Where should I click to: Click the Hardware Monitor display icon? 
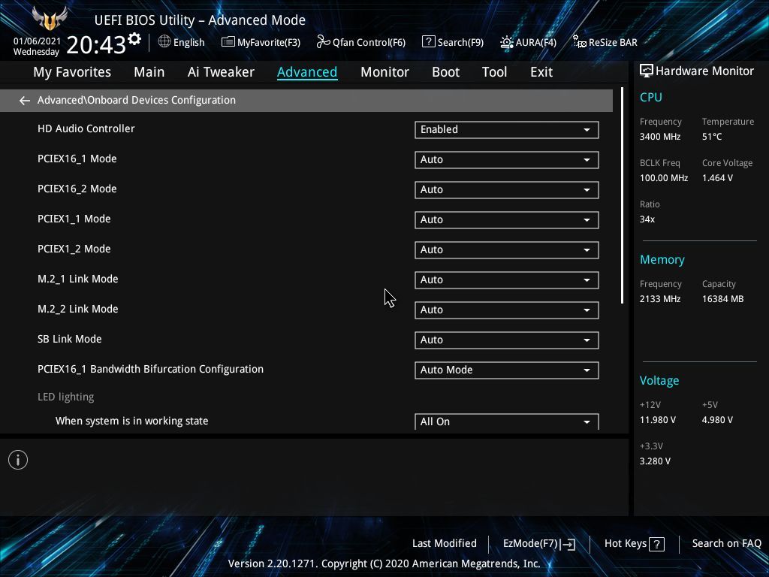pos(647,71)
